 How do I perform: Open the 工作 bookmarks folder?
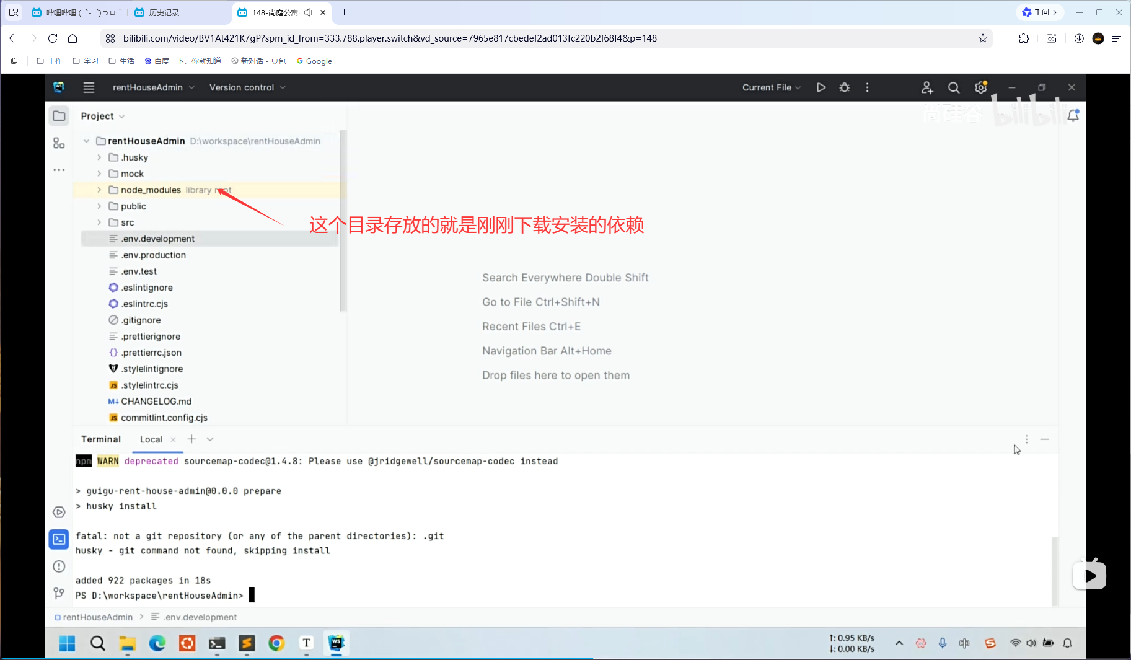tap(50, 61)
